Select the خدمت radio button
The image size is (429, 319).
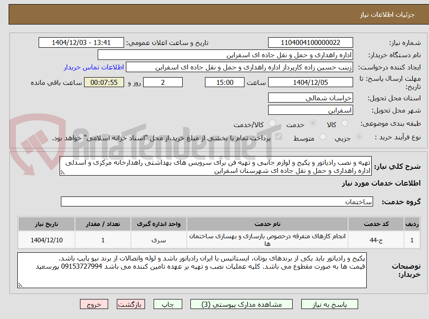pyautogui.click(x=313, y=123)
